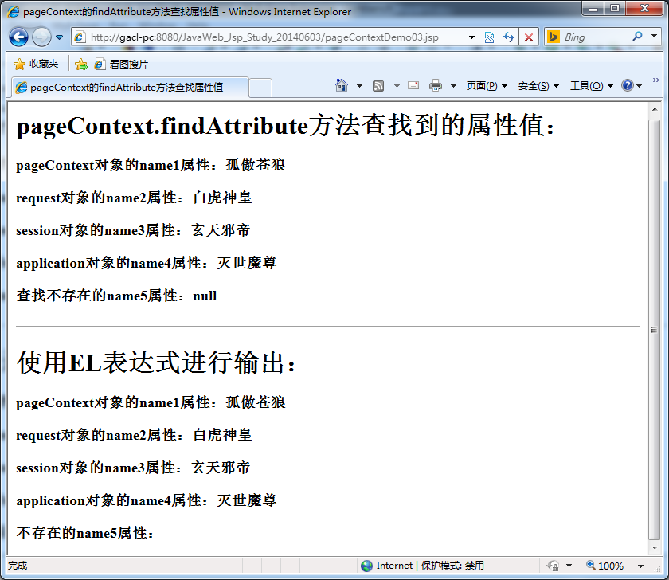Click the 保护模式: 禁用 status text
Image resolution: width=669 pixels, height=580 pixels.
click(x=452, y=566)
